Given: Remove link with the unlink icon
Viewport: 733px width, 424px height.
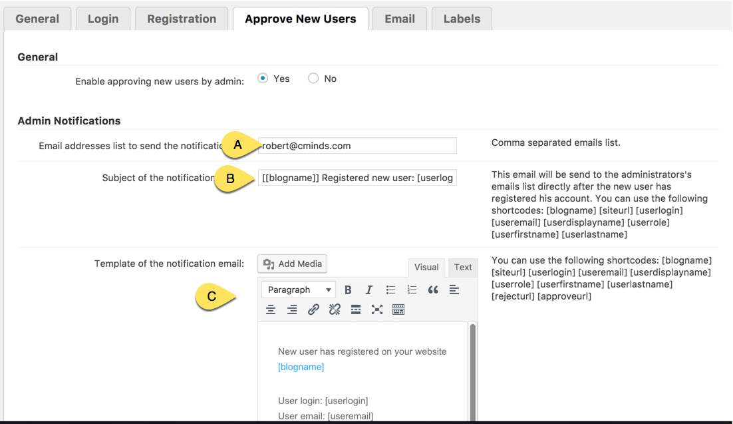Looking at the screenshot, I should 335,310.
